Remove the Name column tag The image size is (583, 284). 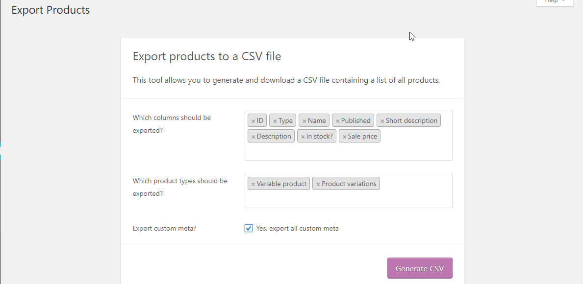304,121
